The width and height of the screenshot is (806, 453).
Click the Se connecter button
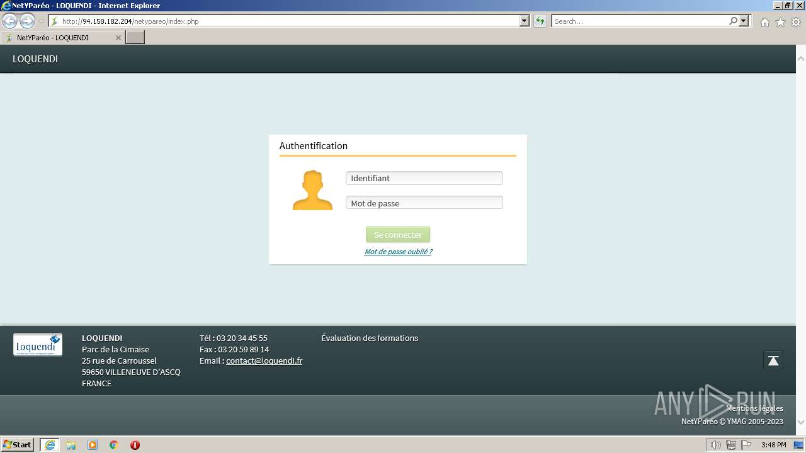coord(398,235)
